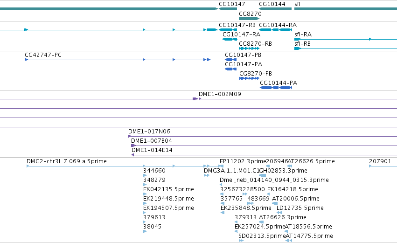Click the arrow glyph under 38045
Viewport: 397px width, 243px height.
click(x=145, y=231)
